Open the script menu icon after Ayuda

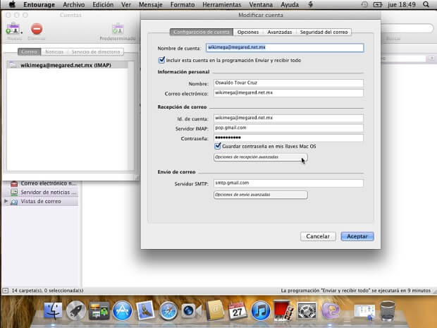click(311, 4)
